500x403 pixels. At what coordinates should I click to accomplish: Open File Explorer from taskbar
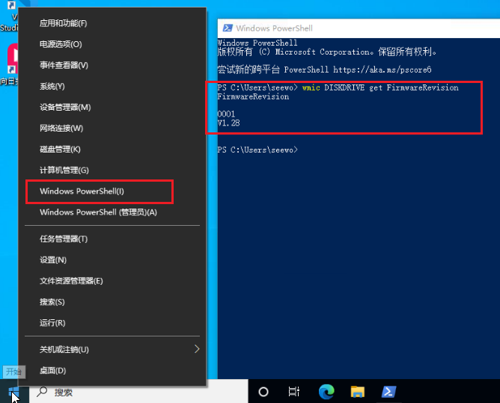[358, 392]
